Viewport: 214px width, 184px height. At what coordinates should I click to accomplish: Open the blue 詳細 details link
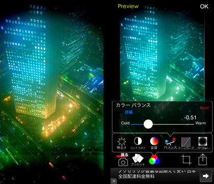[128, 112]
